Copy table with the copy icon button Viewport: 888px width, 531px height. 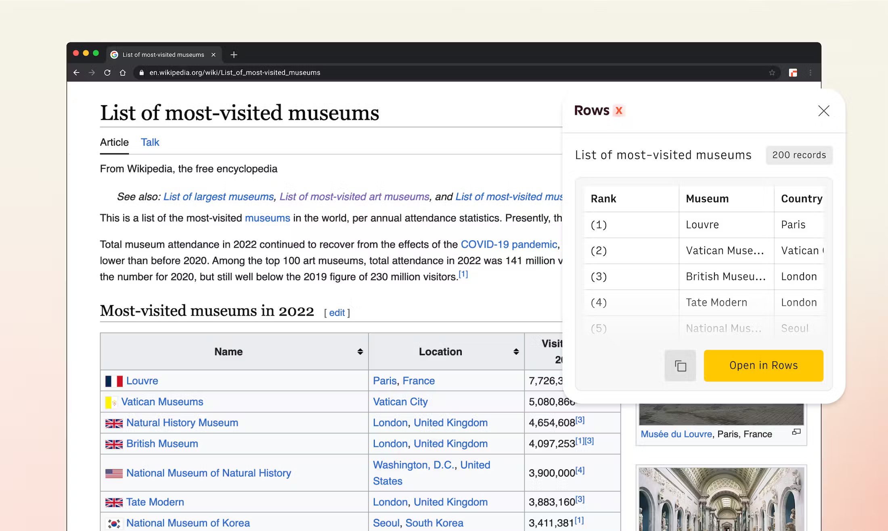point(680,366)
